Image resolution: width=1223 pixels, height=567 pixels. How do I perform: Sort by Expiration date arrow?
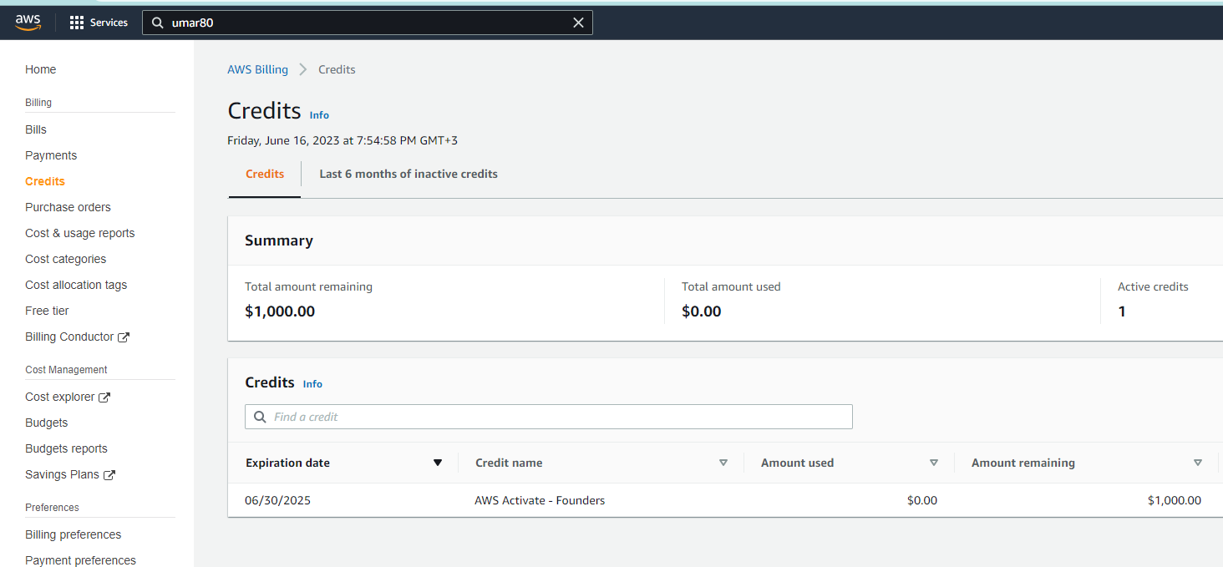(x=437, y=463)
